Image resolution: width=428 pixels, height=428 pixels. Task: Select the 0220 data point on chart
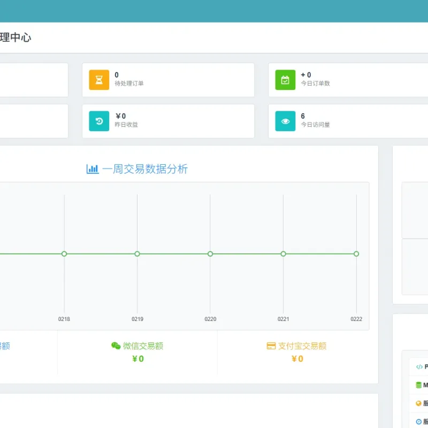[x=210, y=254]
